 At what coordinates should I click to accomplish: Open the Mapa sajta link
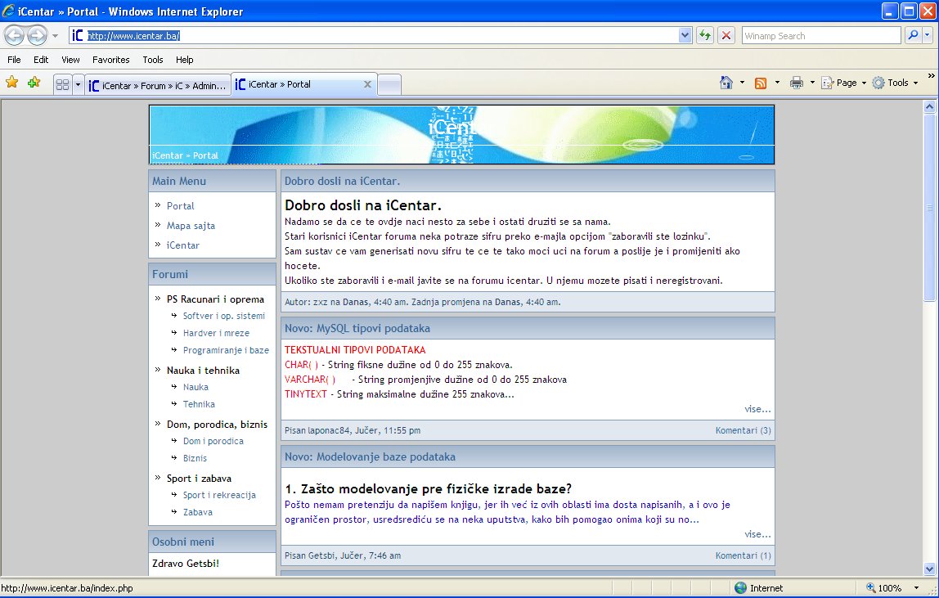pos(191,226)
